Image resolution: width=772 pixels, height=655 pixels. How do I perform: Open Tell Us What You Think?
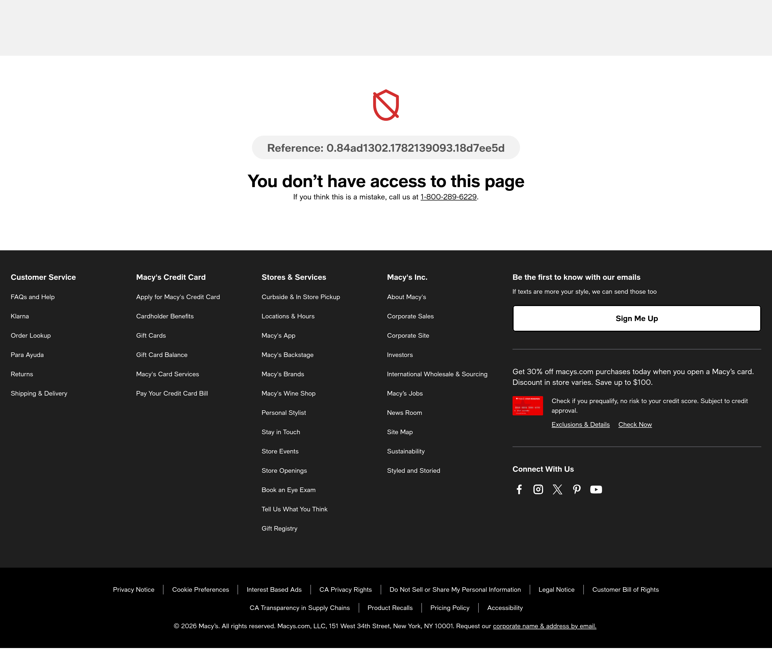(295, 509)
